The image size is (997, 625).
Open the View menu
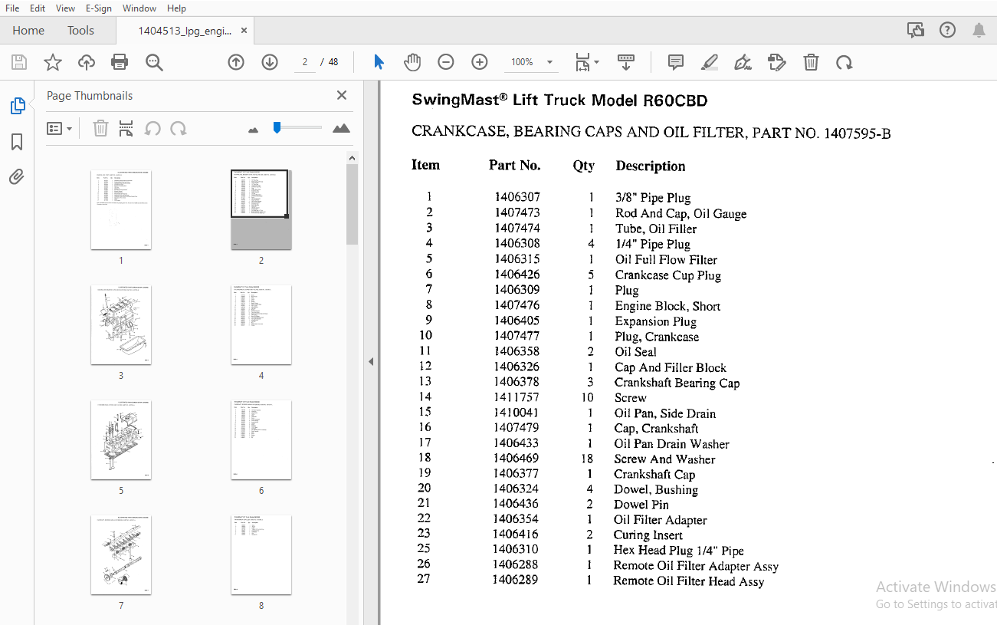click(x=66, y=8)
